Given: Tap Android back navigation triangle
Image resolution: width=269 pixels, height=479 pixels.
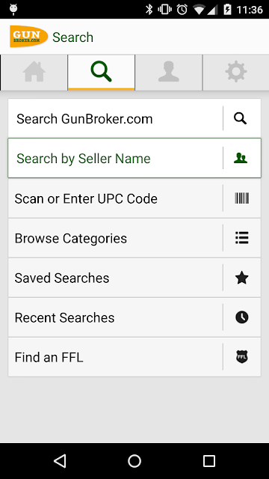Looking at the screenshot, I should click(60, 461).
